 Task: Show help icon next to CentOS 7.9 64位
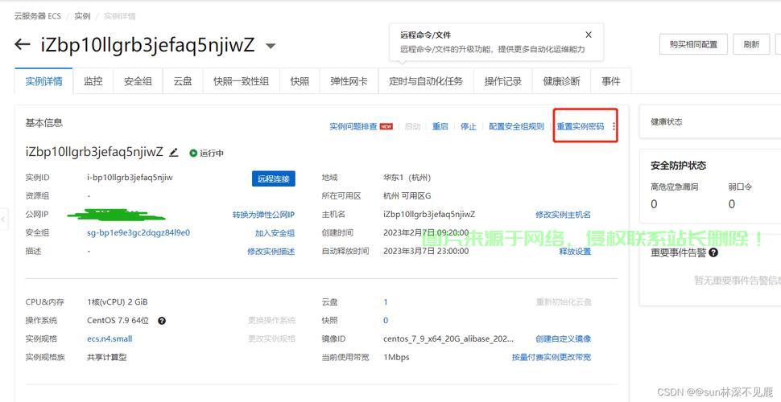(161, 321)
